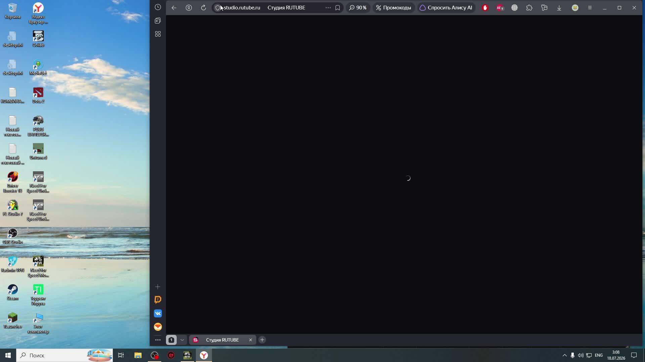
Task: Add a sidebar app with plus icon
Action: click(x=158, y=287)
